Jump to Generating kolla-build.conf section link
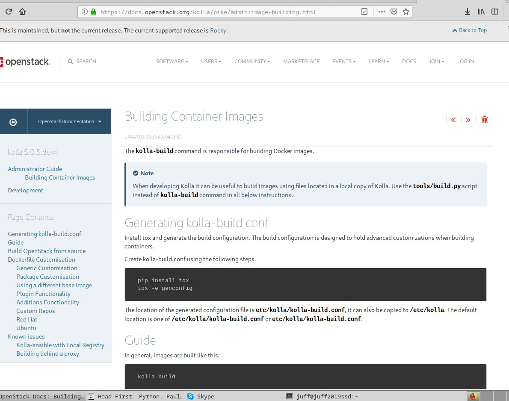 (44, 234)
